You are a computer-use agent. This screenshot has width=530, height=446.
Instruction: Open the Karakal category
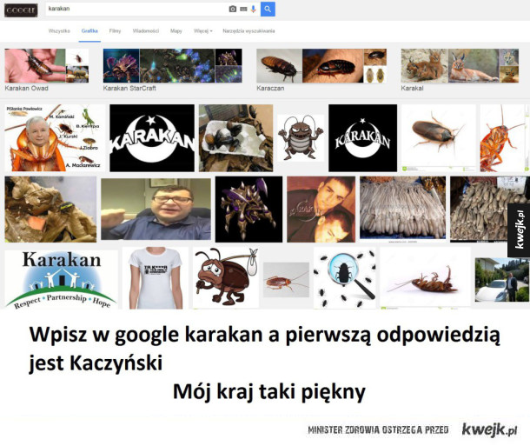click(460, 70)
